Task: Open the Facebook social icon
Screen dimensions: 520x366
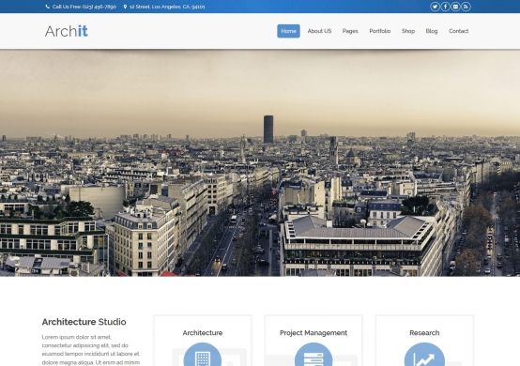Action: point(445,7)
